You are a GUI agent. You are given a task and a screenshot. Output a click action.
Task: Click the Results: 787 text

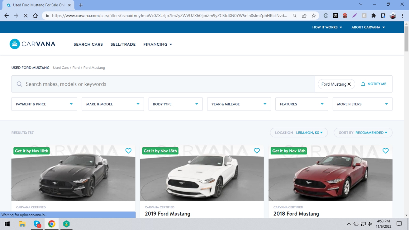coord(22,133)
